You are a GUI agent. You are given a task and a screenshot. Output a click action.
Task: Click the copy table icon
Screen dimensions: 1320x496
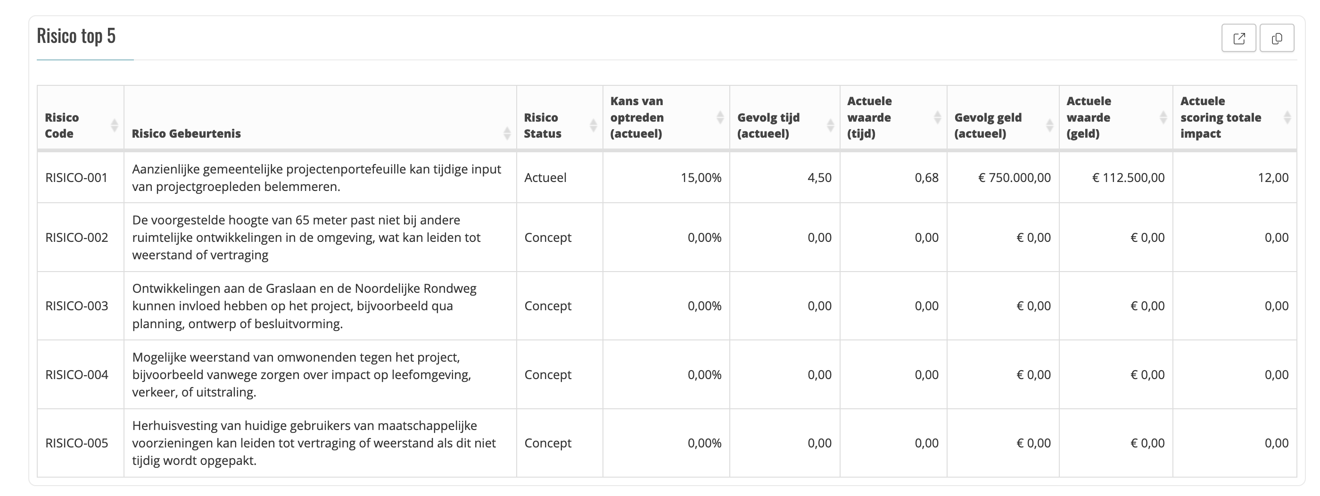point(1277,38)
